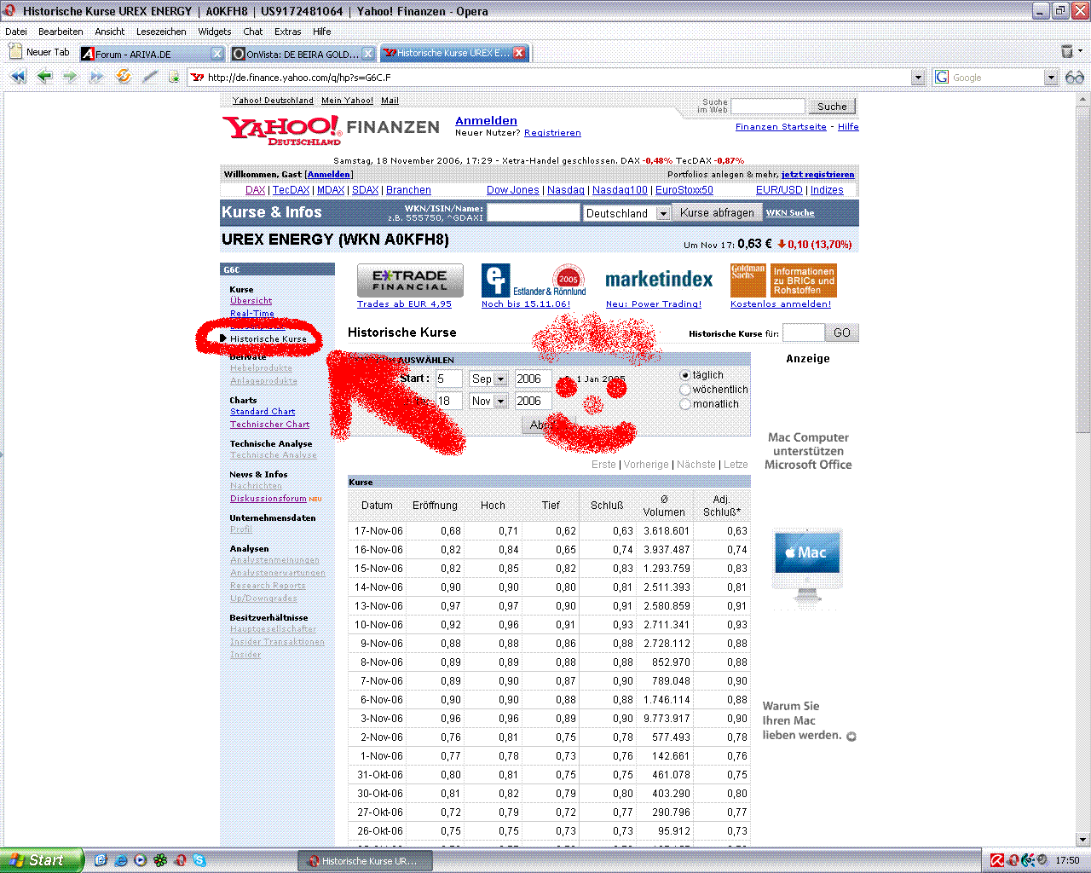This screenshot has width=1091, height=873.
Task: Click the Anmelden link beside the logo
Action: click(x=486, y=120)
